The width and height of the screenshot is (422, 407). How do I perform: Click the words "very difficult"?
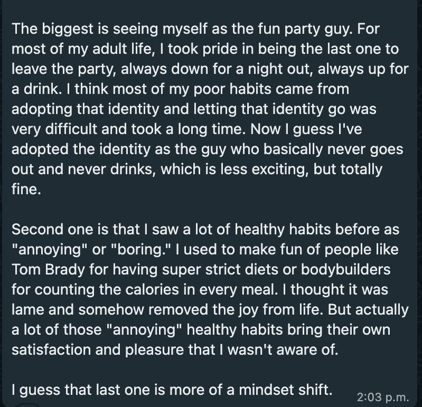[x=54, y=129]
